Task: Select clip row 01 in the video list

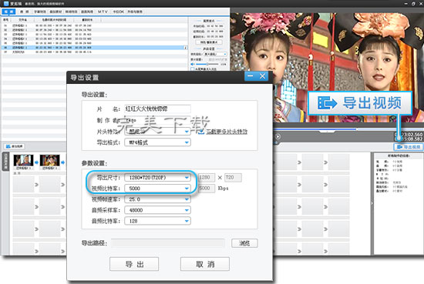Action: [x=93, y=25]
